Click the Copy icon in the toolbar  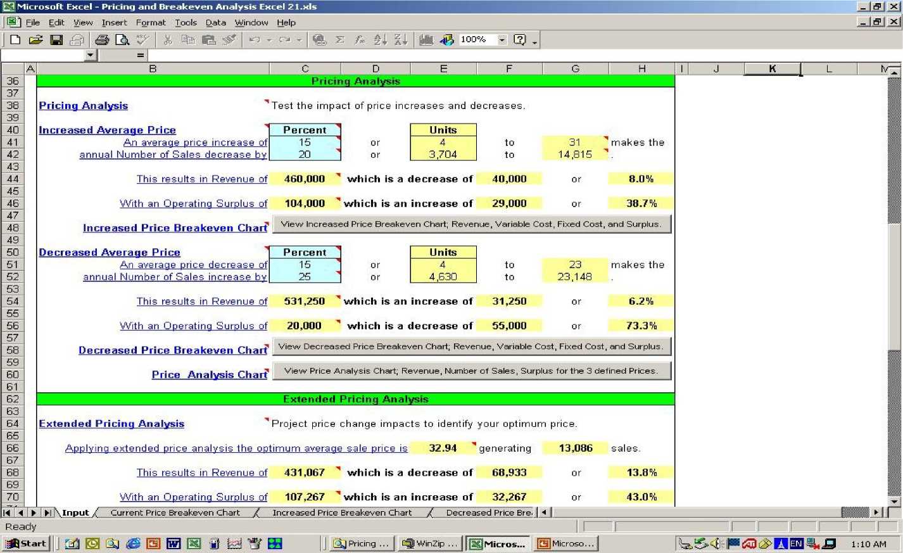pyautogui.click(x=188, y=40)
